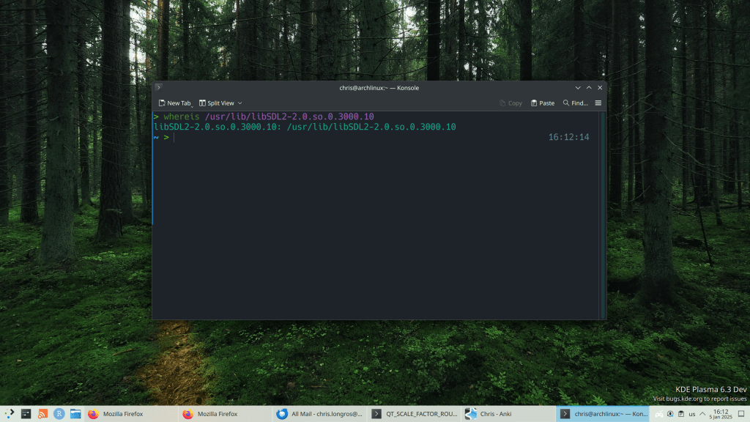The height and width of the screenshot is (422, 750).
Task: Open the RSS feed reader icon
Action: click(x=43, y=414)
